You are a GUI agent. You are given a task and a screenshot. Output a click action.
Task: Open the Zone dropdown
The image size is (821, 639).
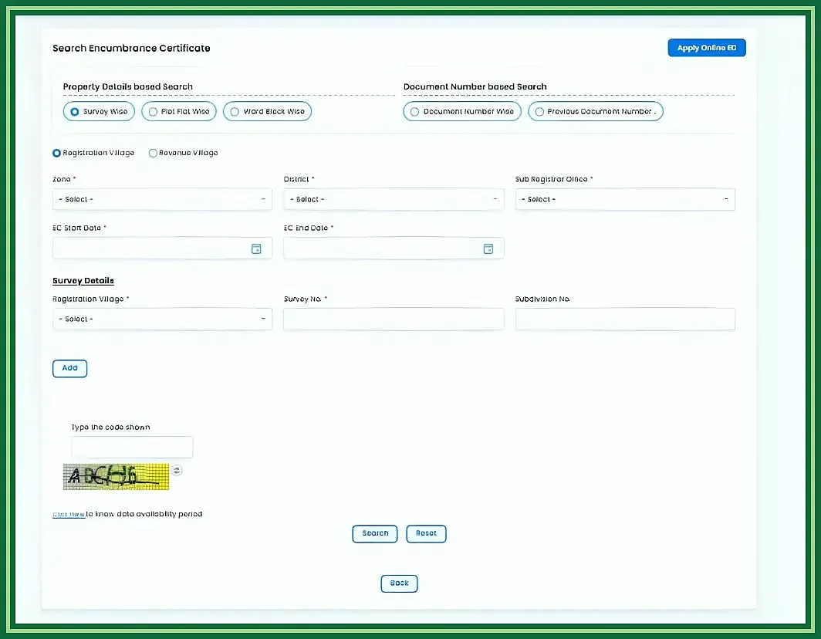pos(162,200)
